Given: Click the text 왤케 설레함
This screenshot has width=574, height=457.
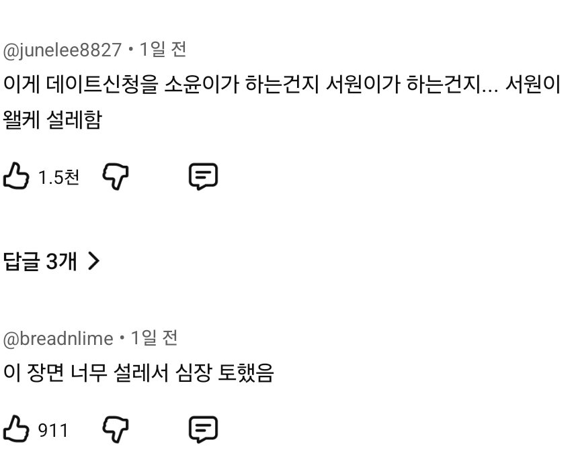Looking at the screenshot, I should 52,119.
